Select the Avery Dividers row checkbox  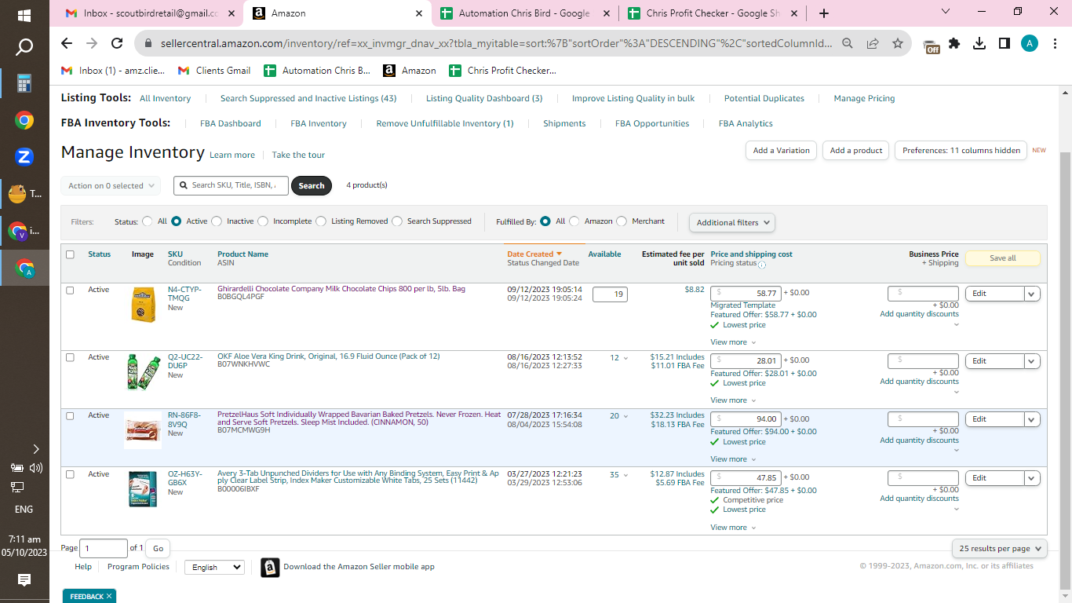pos(71,475)
